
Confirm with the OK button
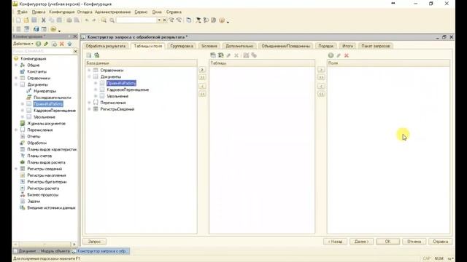pos(387,242)
